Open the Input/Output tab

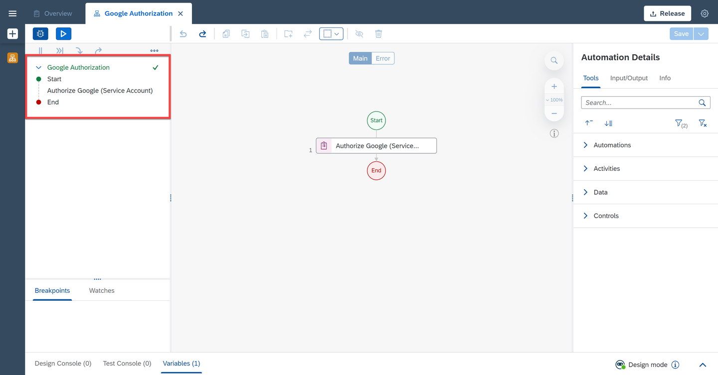(x=629, y=78)
